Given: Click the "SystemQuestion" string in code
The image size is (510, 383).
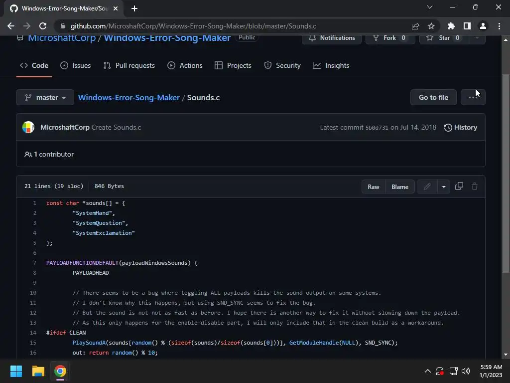Looking at the screenshot, I should (x=99, y=223).
